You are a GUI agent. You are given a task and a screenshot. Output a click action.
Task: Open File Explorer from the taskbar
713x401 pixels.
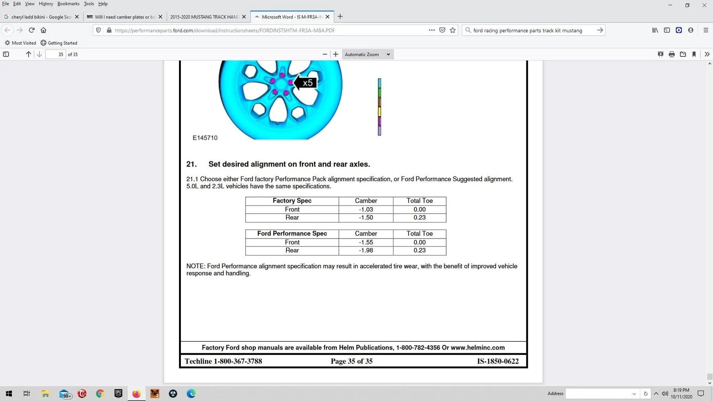tap(45, 393)
